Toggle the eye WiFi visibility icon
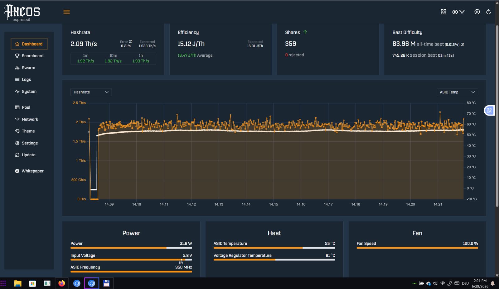 (x=458, y=12)
